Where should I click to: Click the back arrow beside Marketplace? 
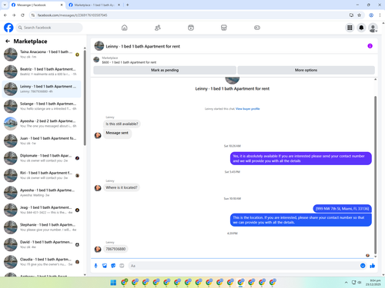(x=8, y=41)
